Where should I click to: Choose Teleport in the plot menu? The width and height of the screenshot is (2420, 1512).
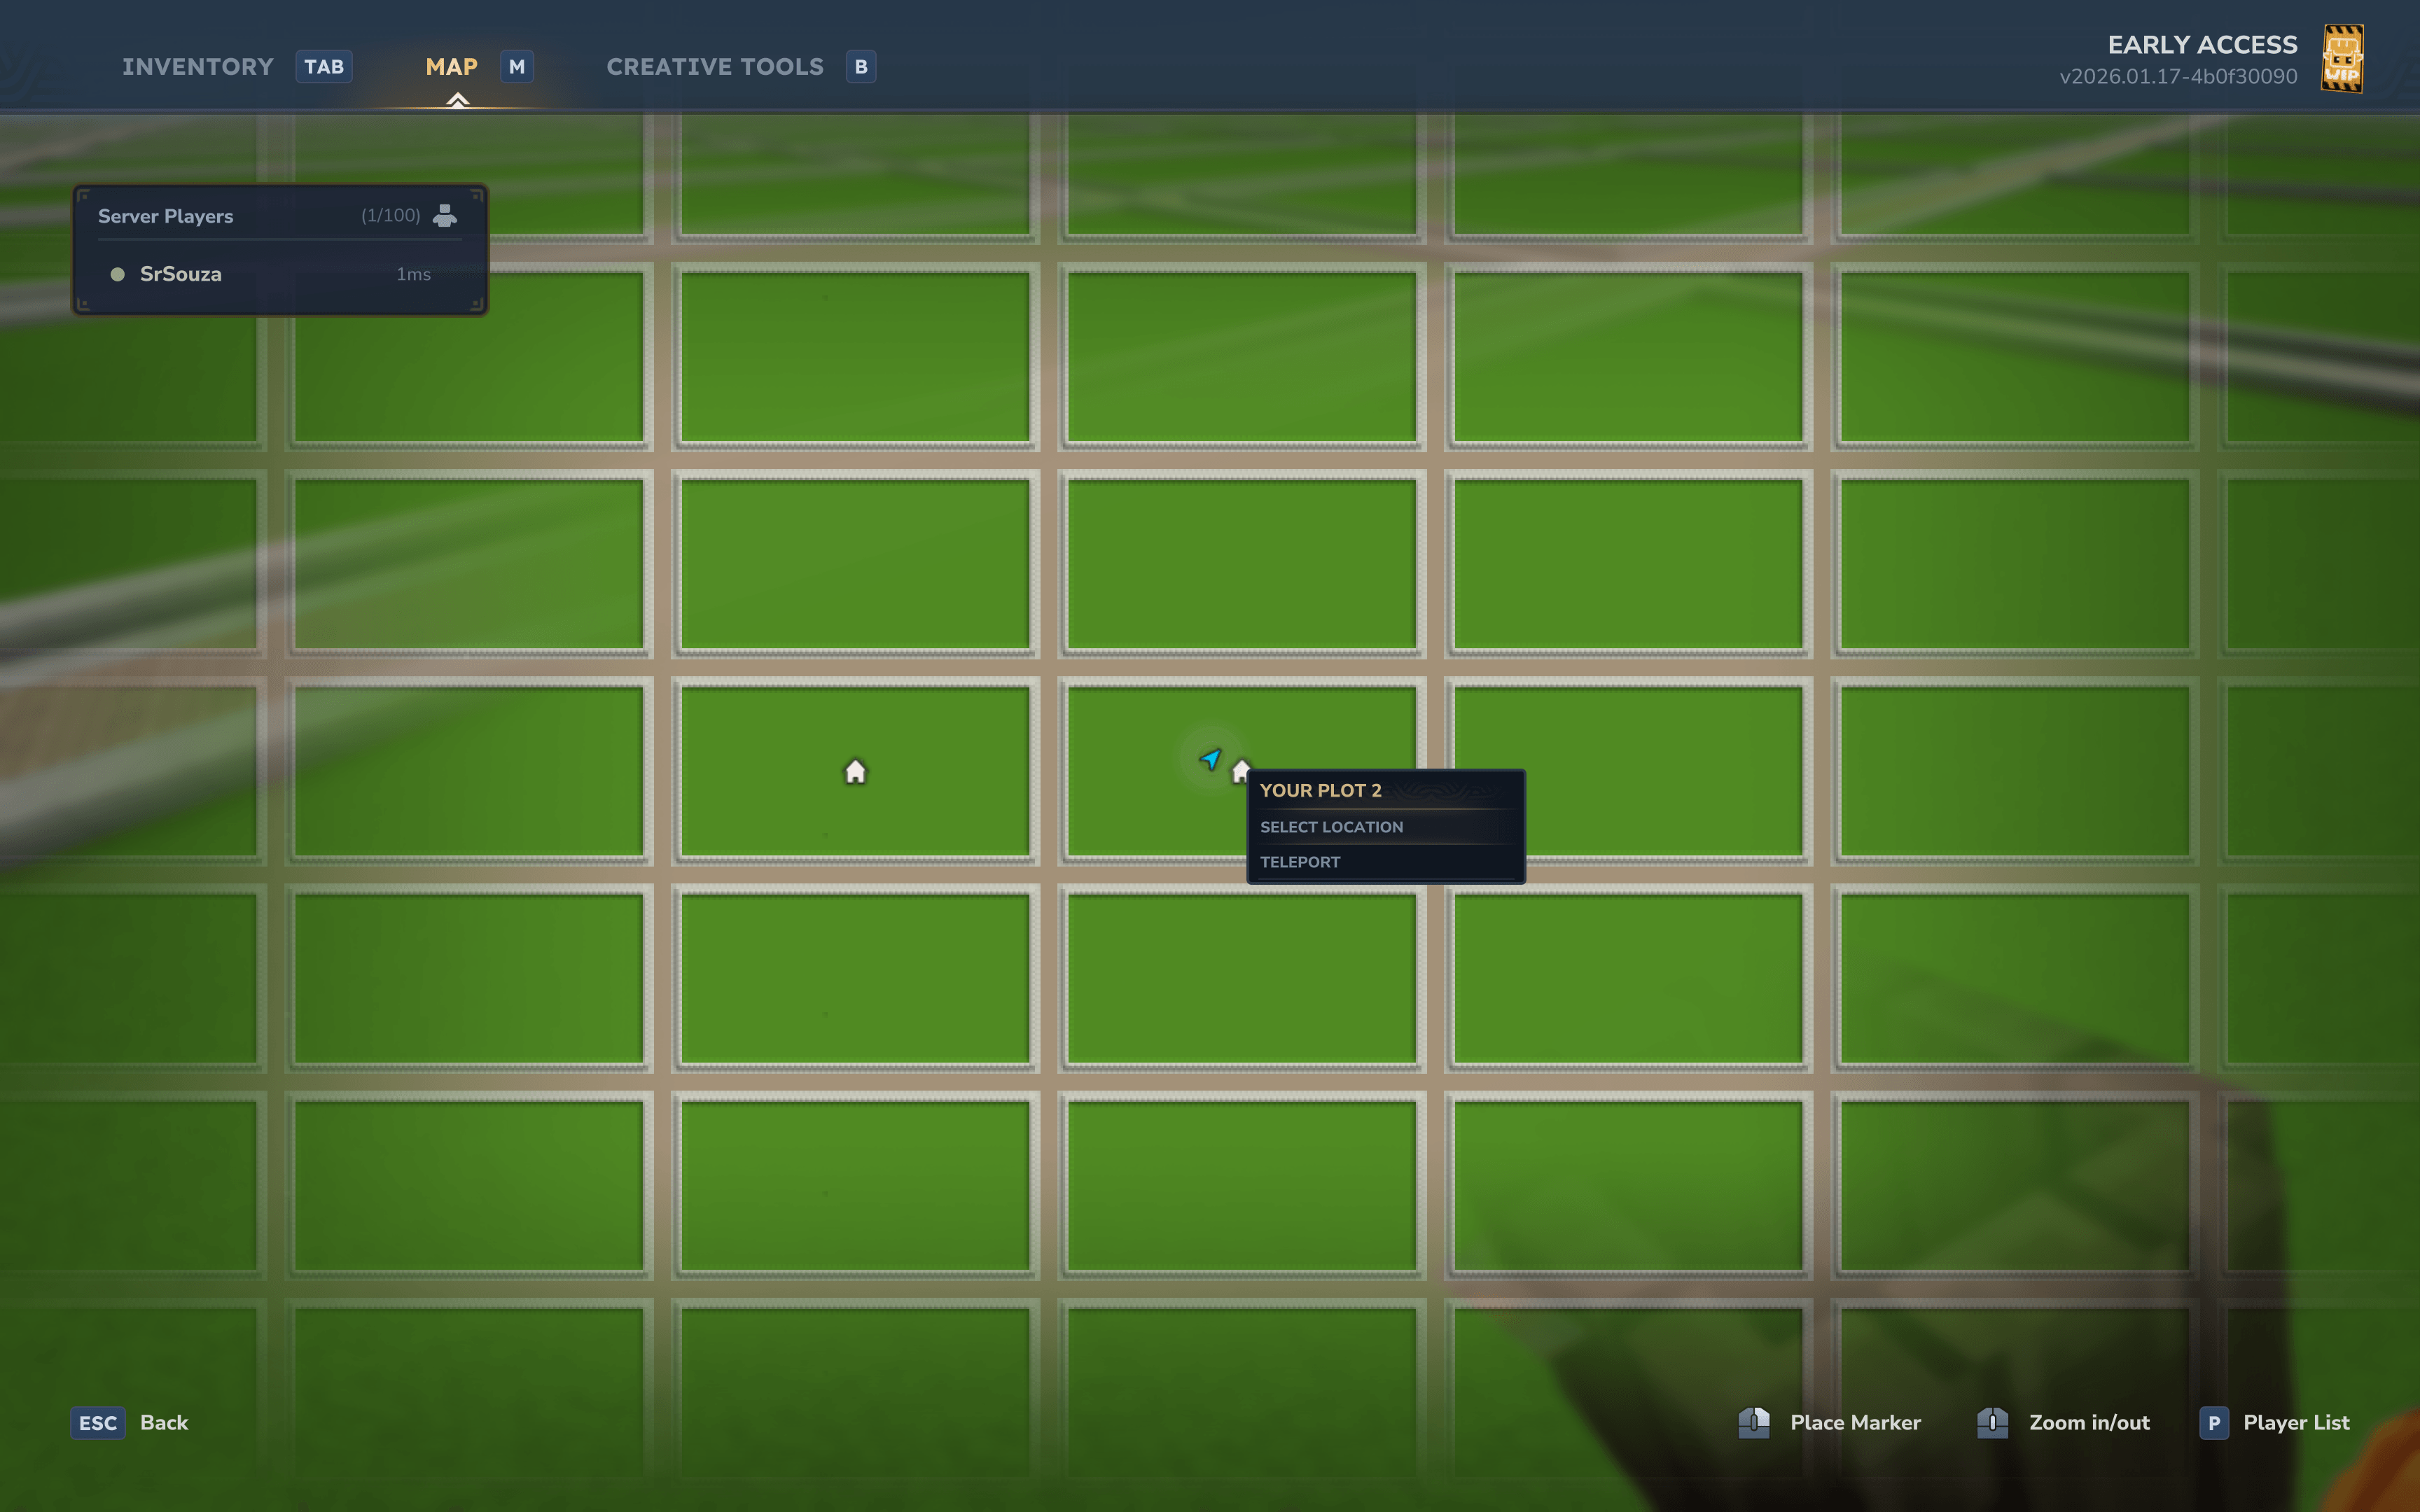[x=1300, y=862]
